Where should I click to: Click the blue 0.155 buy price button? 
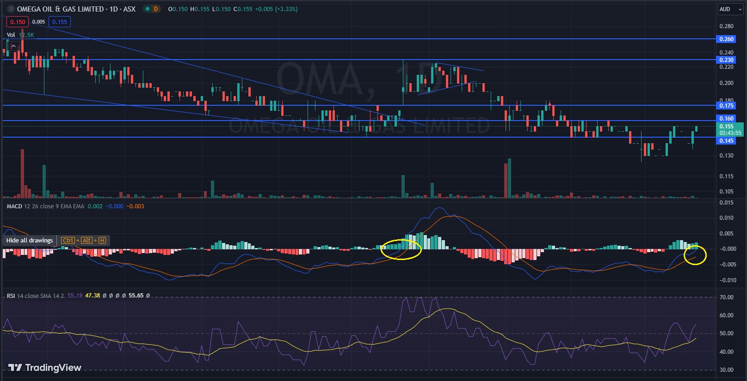click(60, 22)
